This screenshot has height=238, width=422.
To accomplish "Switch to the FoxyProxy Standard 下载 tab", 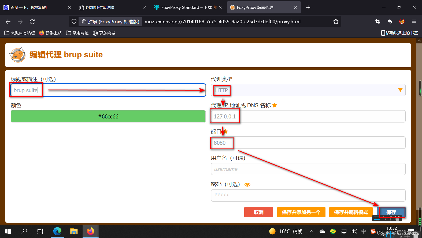I will pyautogui.click(x=187, y=8).
